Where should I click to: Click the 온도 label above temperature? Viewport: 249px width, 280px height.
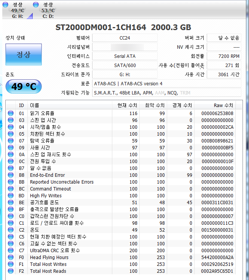pyautogui.click(x=10, y=74)
